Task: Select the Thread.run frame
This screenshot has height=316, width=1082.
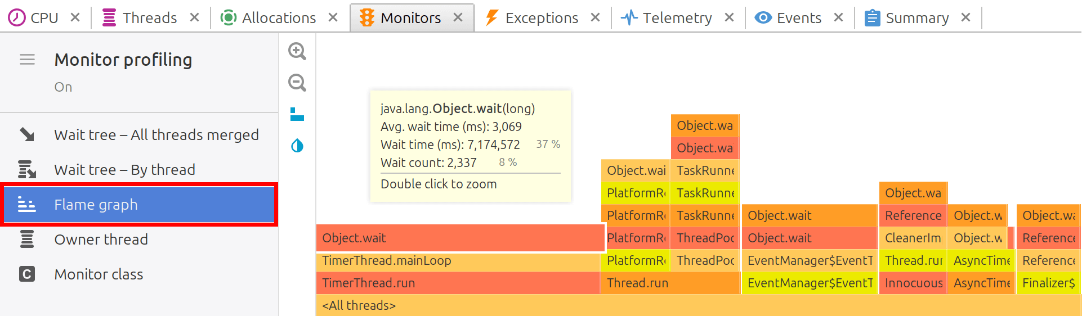Action: coord(670,283)
